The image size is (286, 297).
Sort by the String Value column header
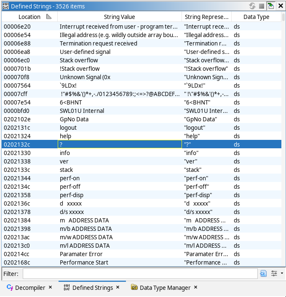119,17
